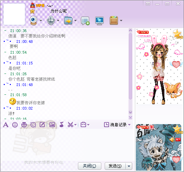Open the window menu button in title bar

point(148,4)
